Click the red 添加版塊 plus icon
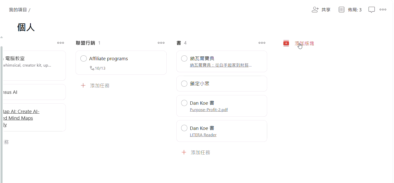 click(x=286, y=43)
